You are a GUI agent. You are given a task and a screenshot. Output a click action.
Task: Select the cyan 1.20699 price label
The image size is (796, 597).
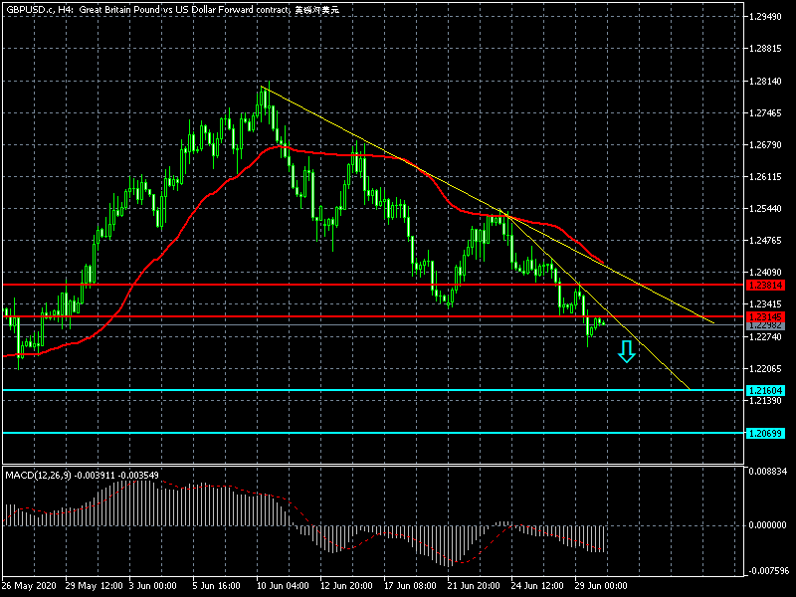(x=764, y=433)
